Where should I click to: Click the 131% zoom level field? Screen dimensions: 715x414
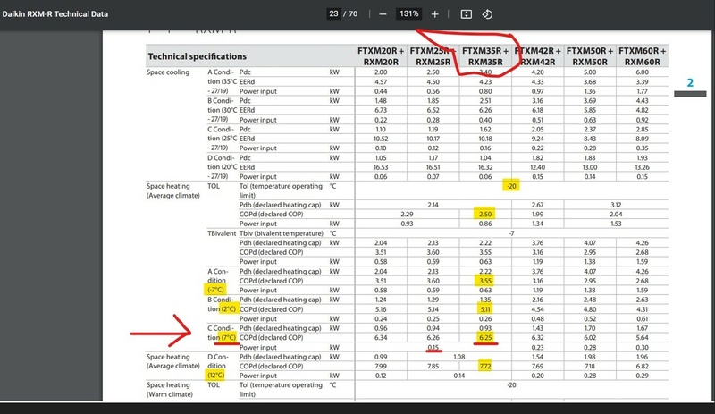pyautogui.click(x=409, y=13)
